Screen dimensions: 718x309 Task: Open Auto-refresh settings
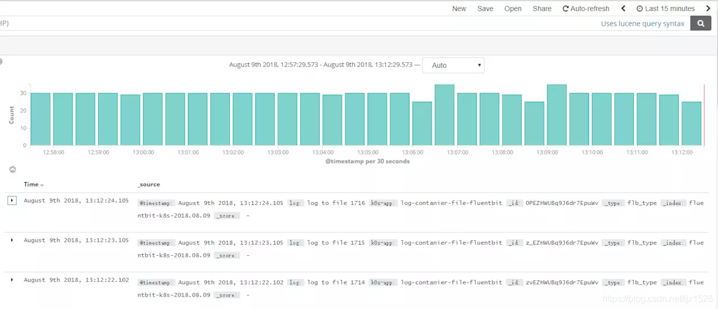coord(586,8)
